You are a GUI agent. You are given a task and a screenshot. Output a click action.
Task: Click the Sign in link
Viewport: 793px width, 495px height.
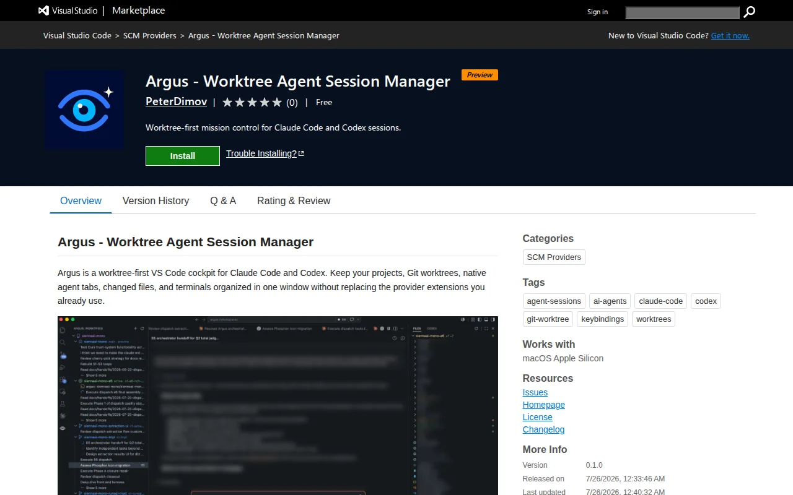[597, 12]
